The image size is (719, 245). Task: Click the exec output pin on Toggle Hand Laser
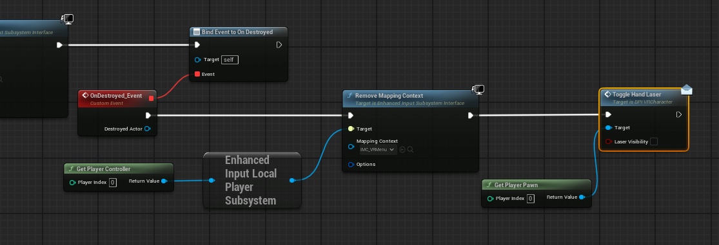[679, 114]
